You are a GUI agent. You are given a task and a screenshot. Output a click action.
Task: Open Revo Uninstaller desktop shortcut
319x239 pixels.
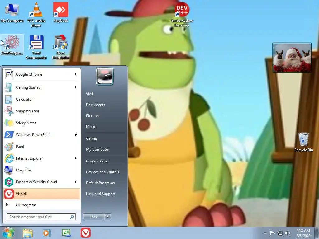pos(61,47)
